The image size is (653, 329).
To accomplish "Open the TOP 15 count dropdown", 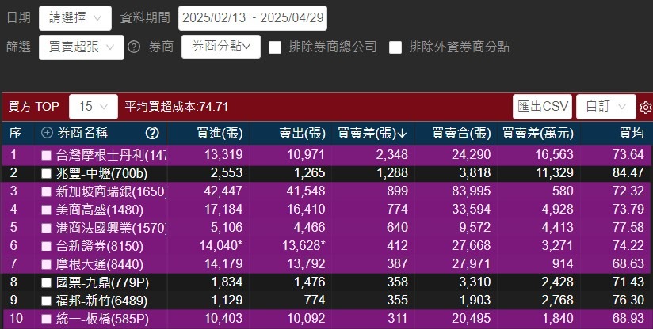I will click(x=94, y=106).
